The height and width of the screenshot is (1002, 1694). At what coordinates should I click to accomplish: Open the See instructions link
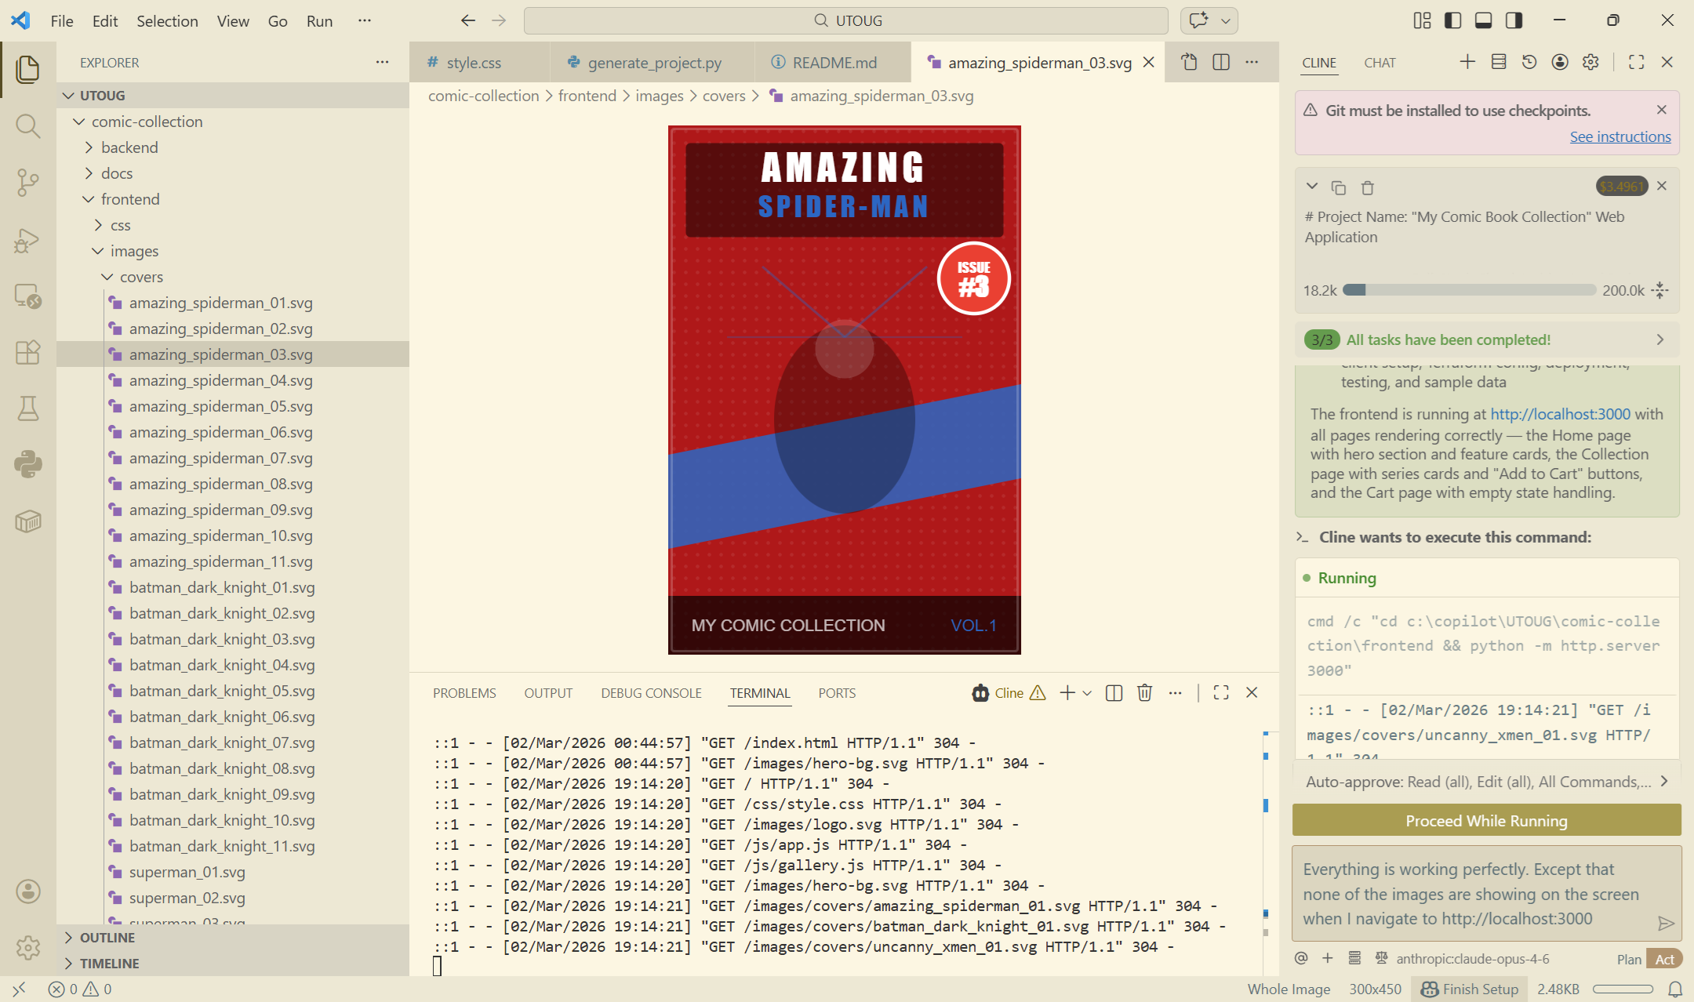click(1619, 136)
